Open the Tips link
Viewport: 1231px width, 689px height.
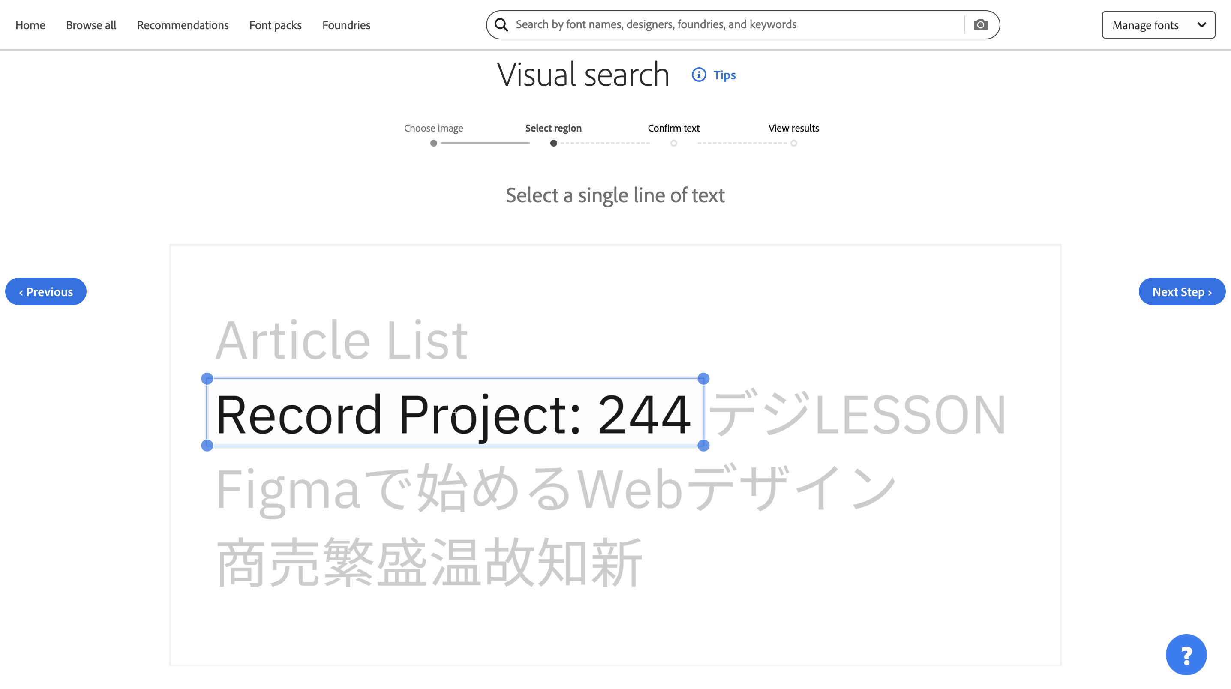[x=724, y=75]
